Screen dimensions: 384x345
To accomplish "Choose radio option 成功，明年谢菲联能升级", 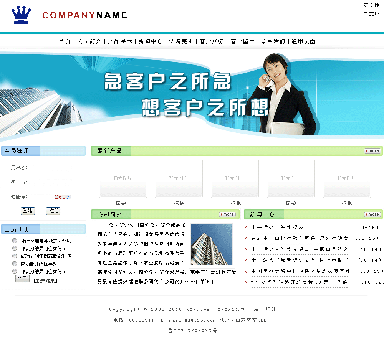I will [x=15, y=256].
